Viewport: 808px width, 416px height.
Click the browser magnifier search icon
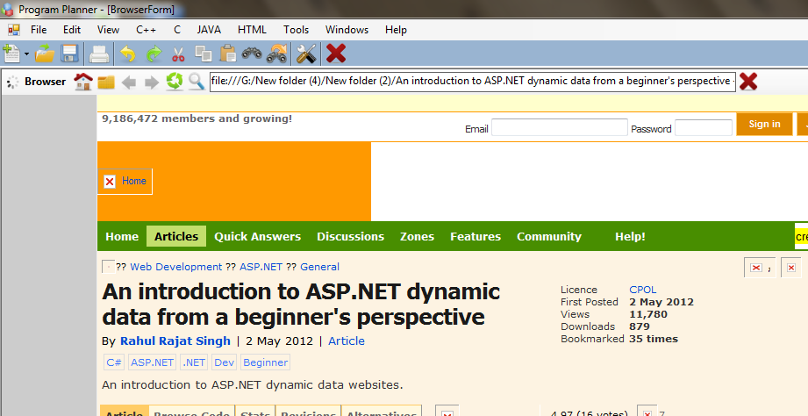point(196,82)
